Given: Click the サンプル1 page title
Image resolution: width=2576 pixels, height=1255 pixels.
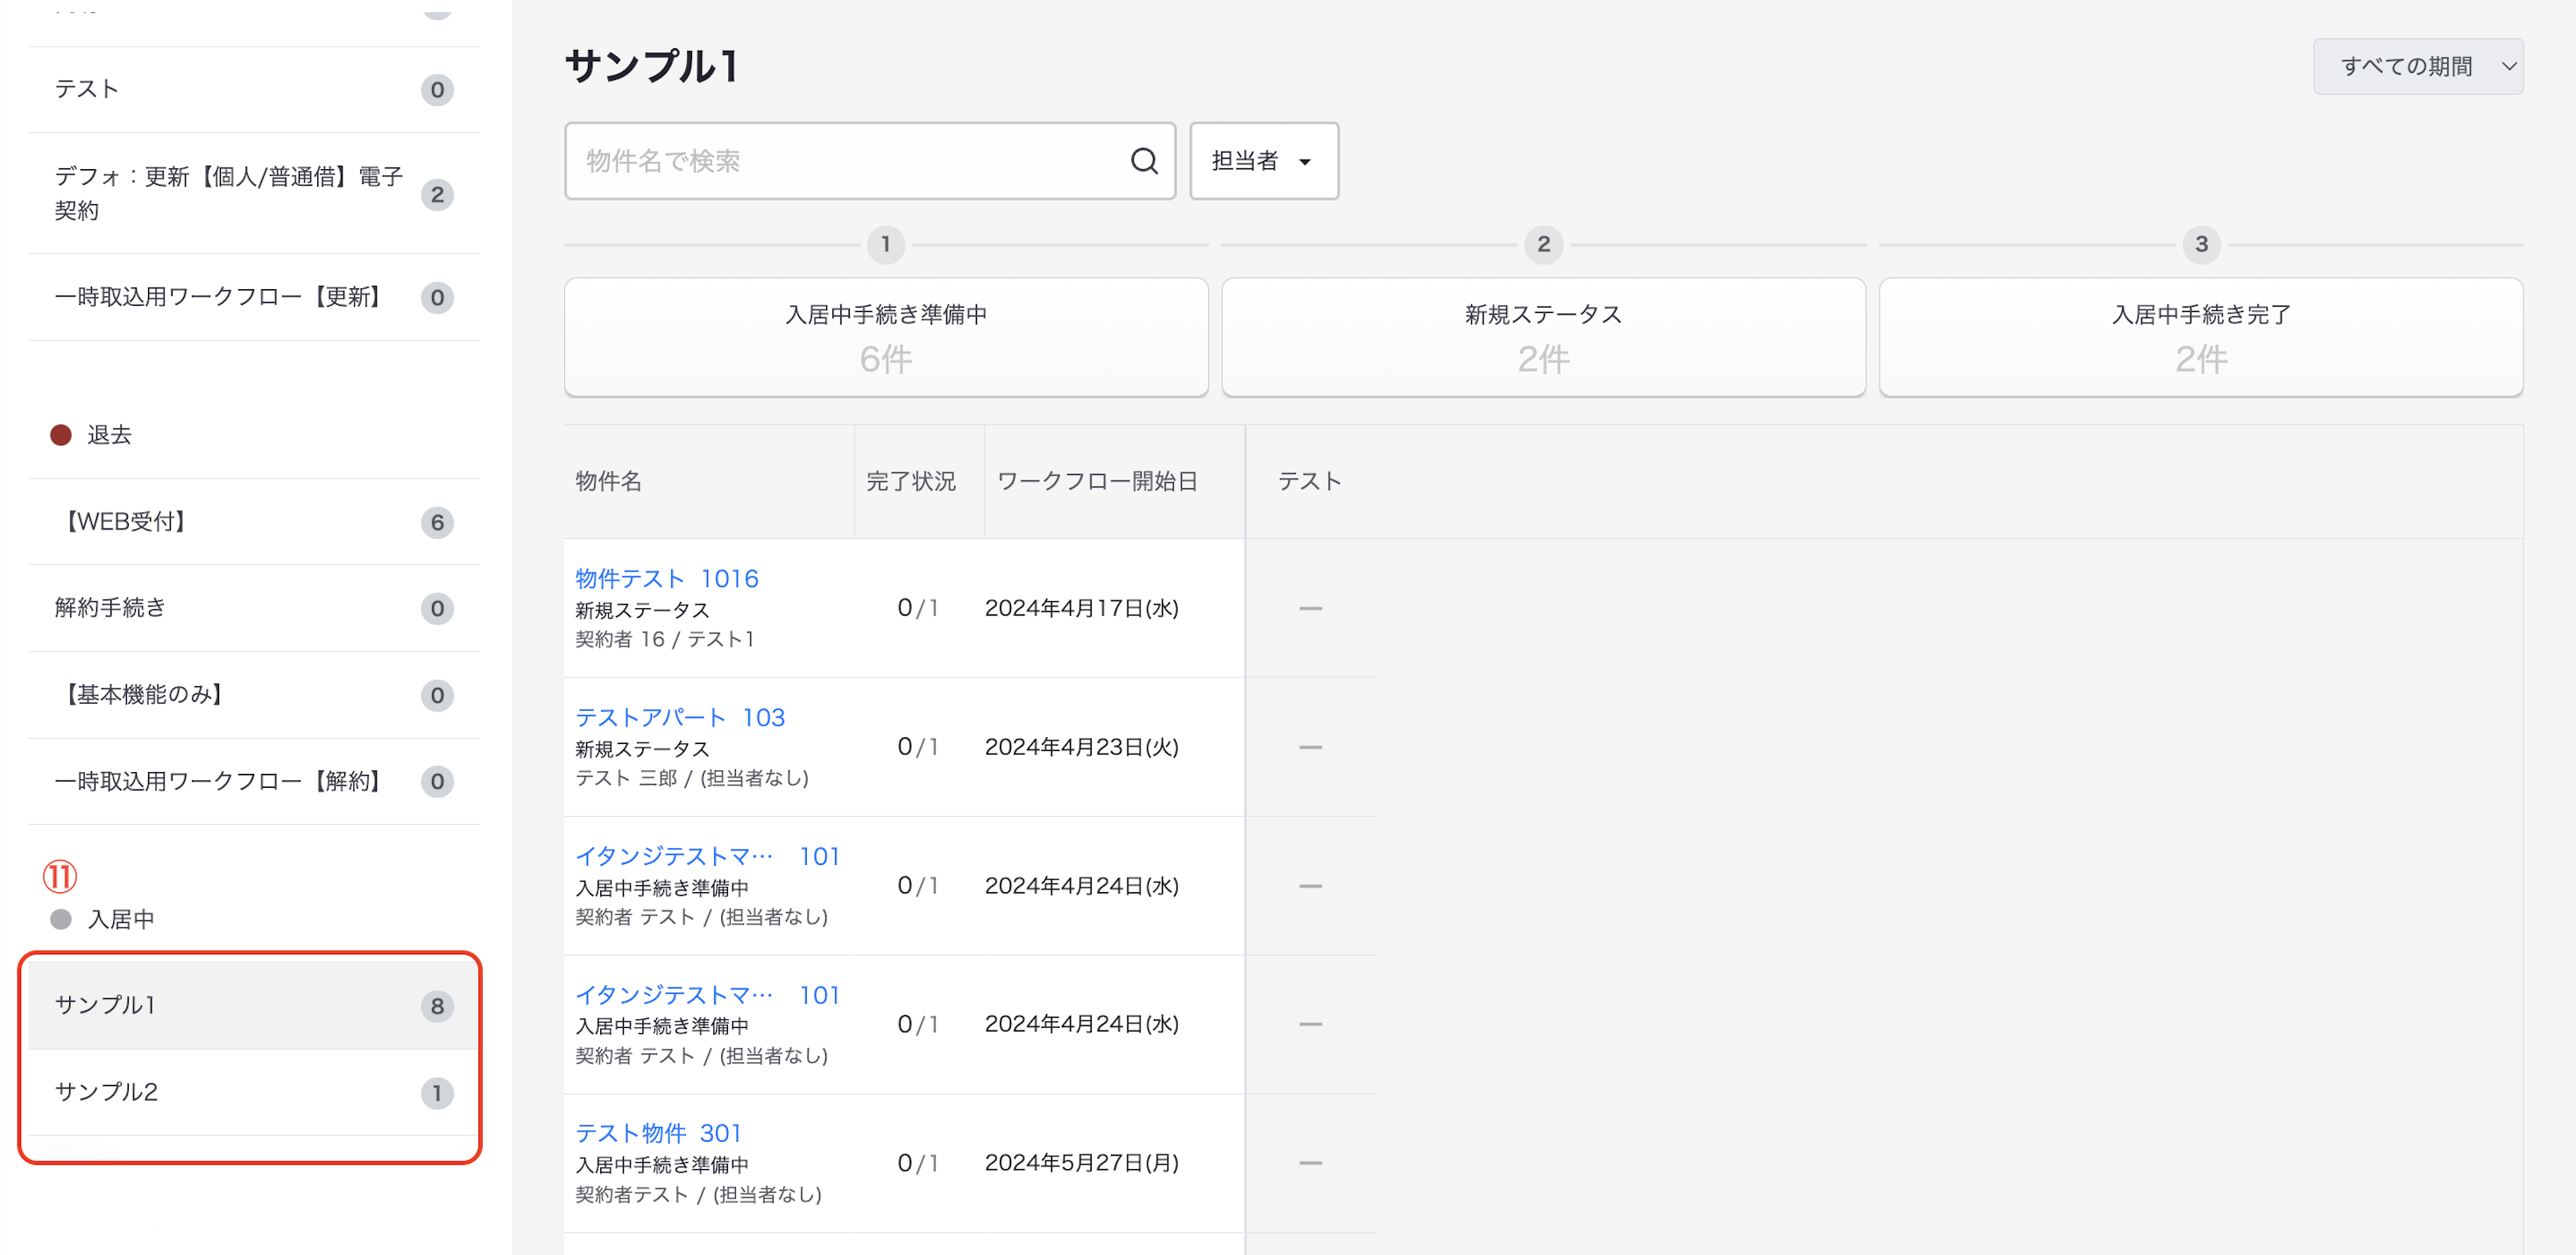Looking at the screenshot, I should point(651,67).
